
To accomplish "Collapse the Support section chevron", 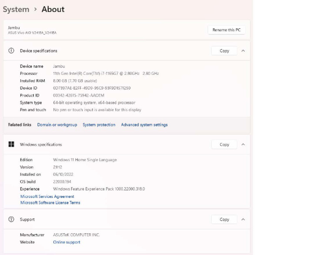I will 243,220.
